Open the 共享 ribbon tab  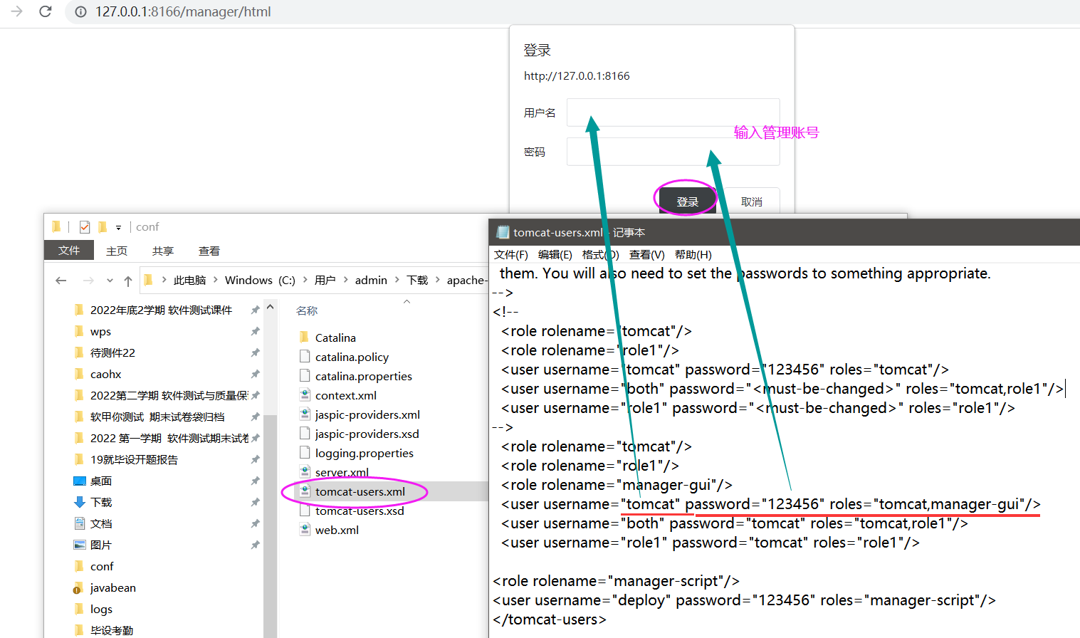[163, 251]
